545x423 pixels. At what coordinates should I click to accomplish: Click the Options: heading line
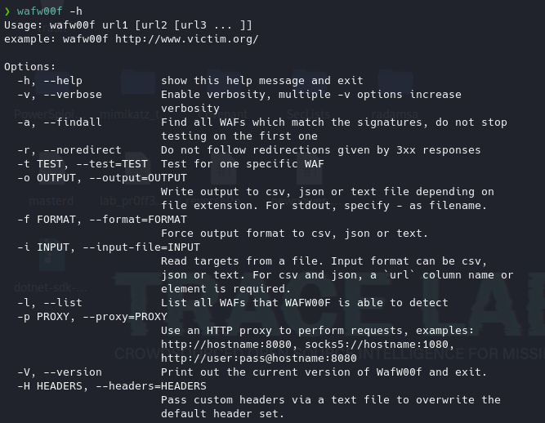click(30, 67)
